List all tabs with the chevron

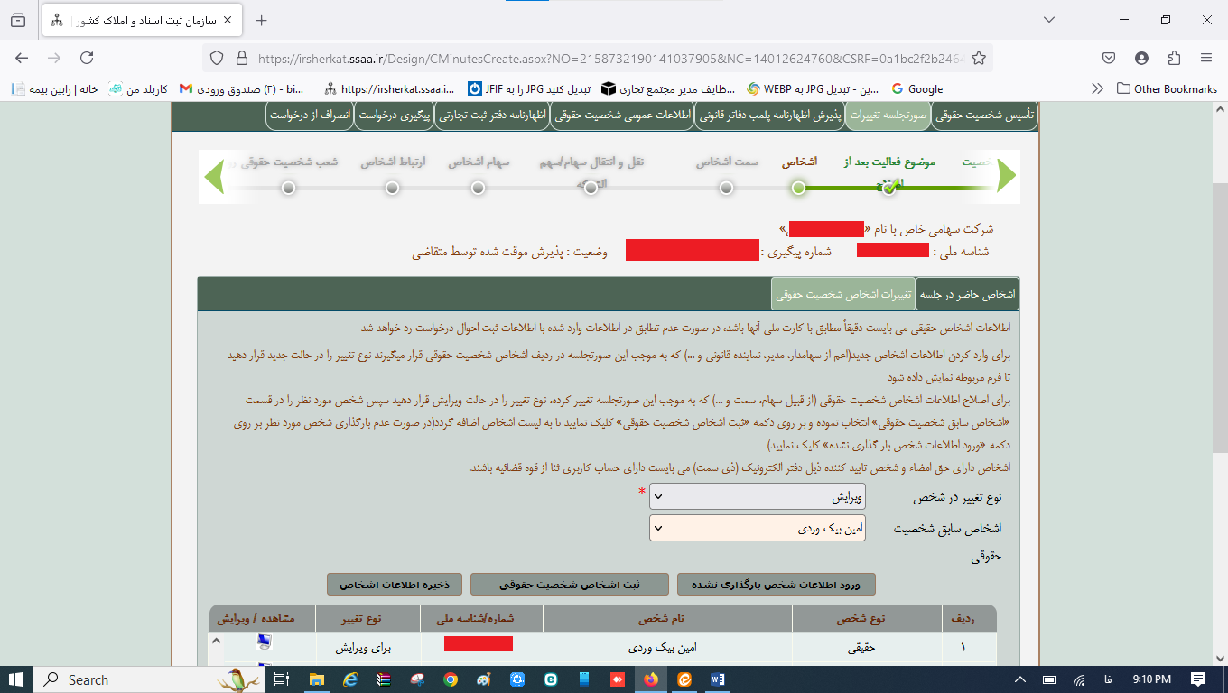pos(1049,20)
